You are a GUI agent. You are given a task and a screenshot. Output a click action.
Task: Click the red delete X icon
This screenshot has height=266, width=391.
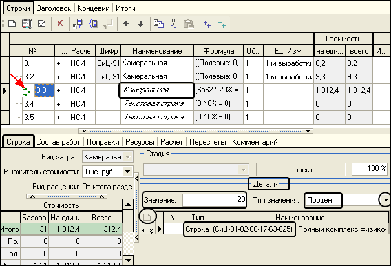[x=60, y=23]
